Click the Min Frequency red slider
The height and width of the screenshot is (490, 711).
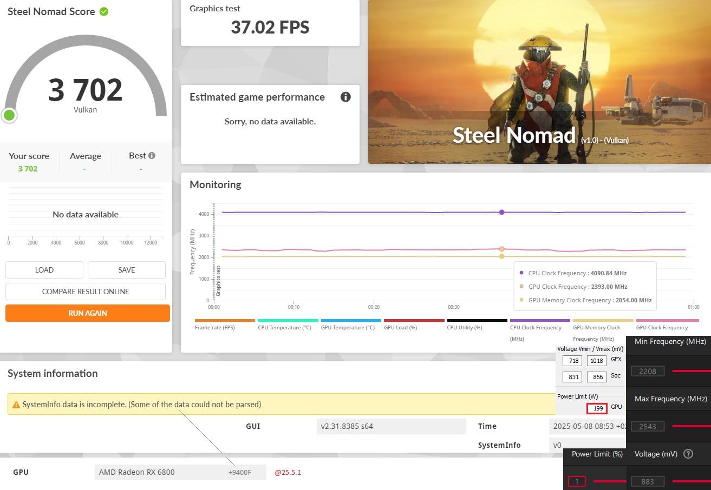[692, 371]
